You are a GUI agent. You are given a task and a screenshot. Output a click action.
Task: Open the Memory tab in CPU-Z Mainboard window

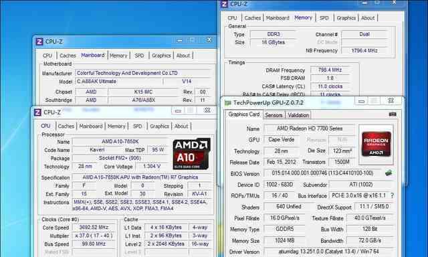[x=118, y=56]
